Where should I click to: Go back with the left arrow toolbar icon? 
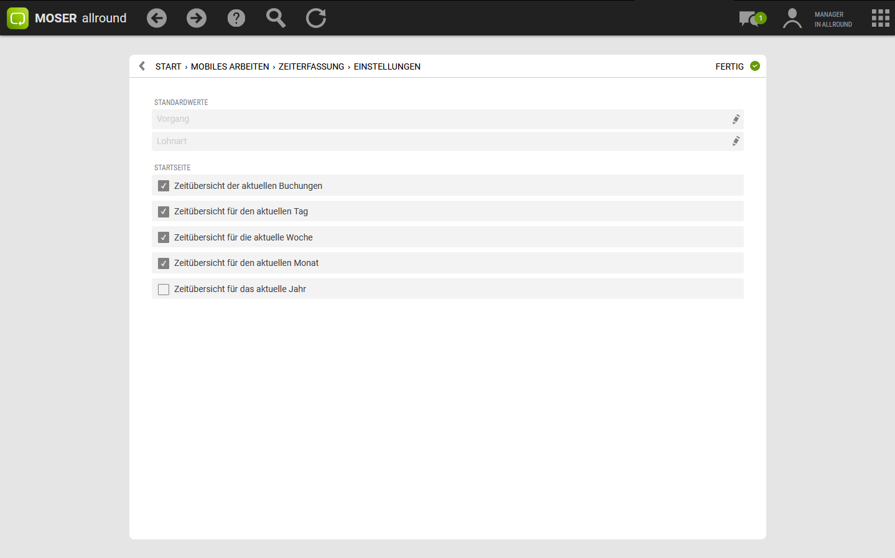coord(157,18)
